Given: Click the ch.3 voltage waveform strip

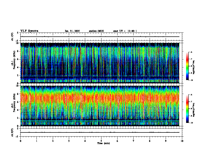Looking at the screenshot, I should (x=101, y=132).
